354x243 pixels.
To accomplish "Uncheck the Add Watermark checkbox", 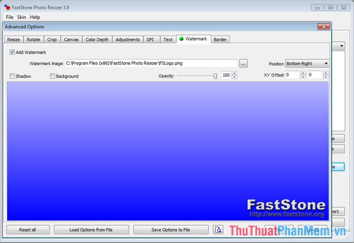I will tap(12, 52).
